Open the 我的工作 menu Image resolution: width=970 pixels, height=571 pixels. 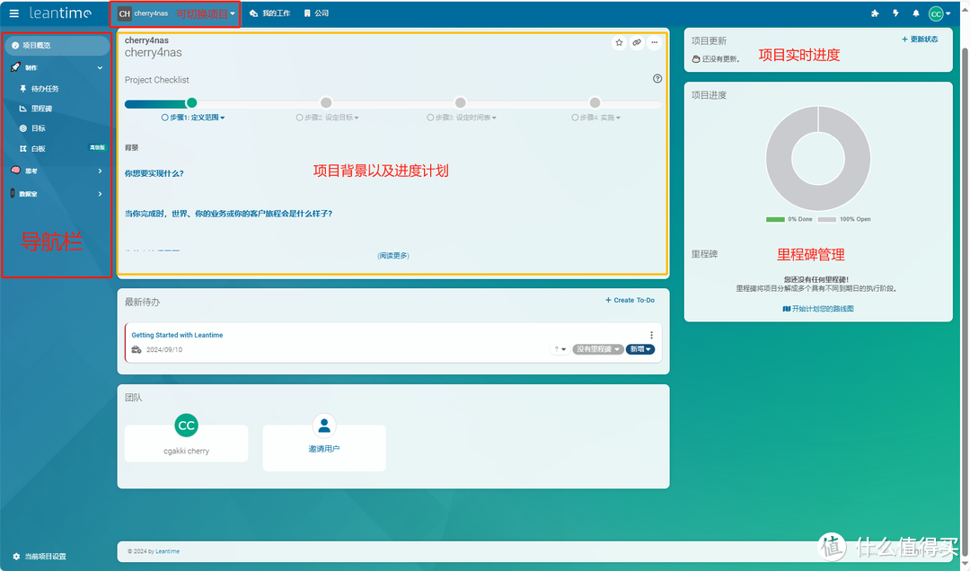click(270, 13)
